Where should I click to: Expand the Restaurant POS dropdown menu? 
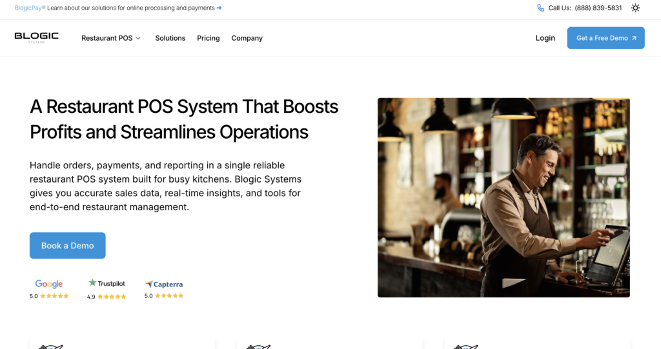(111, 38)
